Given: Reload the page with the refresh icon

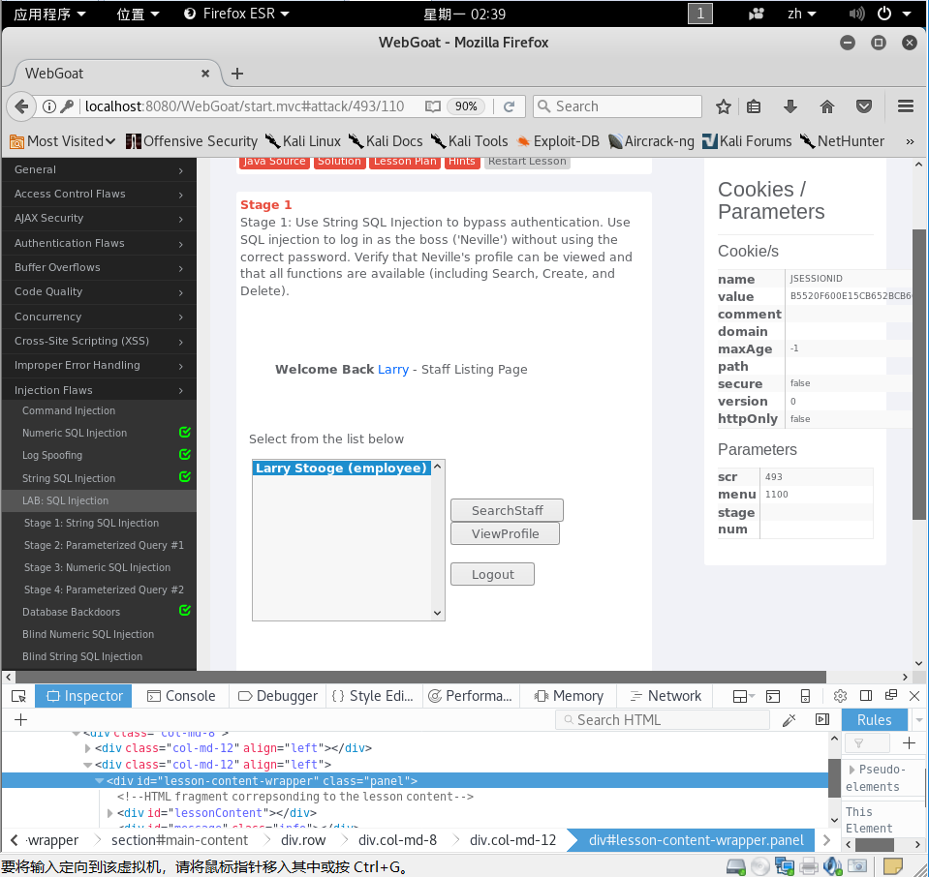Looking at the screenshot, I should click(x=509, y=106).
